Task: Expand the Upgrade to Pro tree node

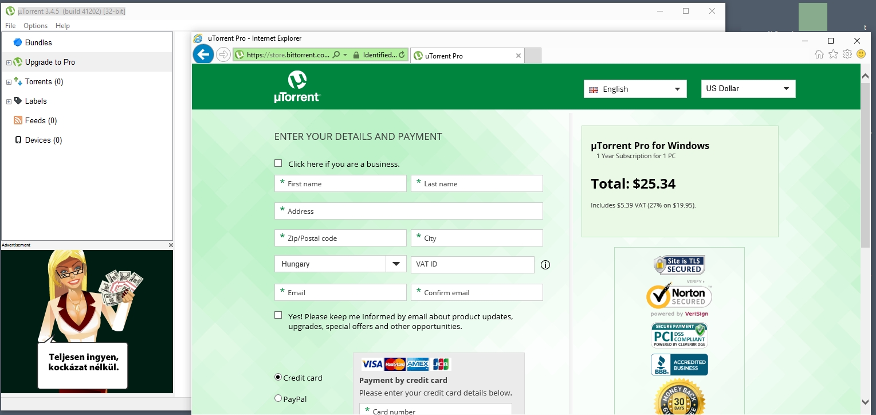Action: click(x=9, y=62)
